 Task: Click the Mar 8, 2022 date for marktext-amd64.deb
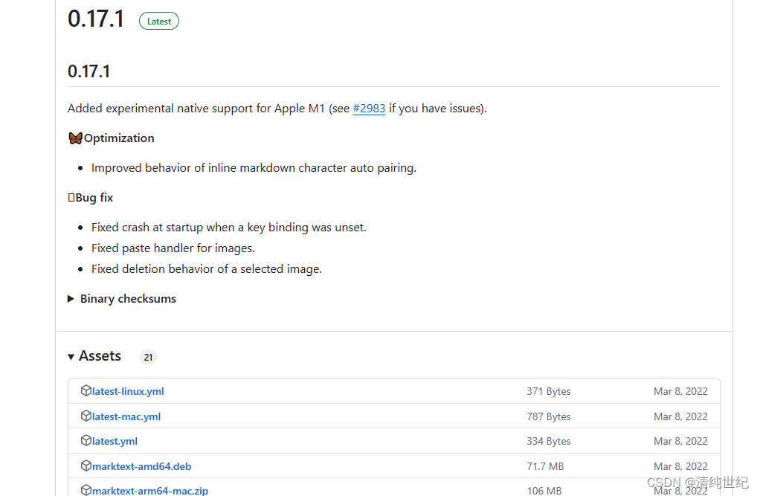coord(680,466)
